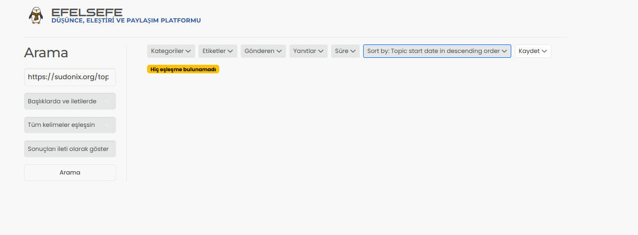Open the 'Başlıklarda ve iletilerde' select box
638x235 pixels.
pos(70,101)
